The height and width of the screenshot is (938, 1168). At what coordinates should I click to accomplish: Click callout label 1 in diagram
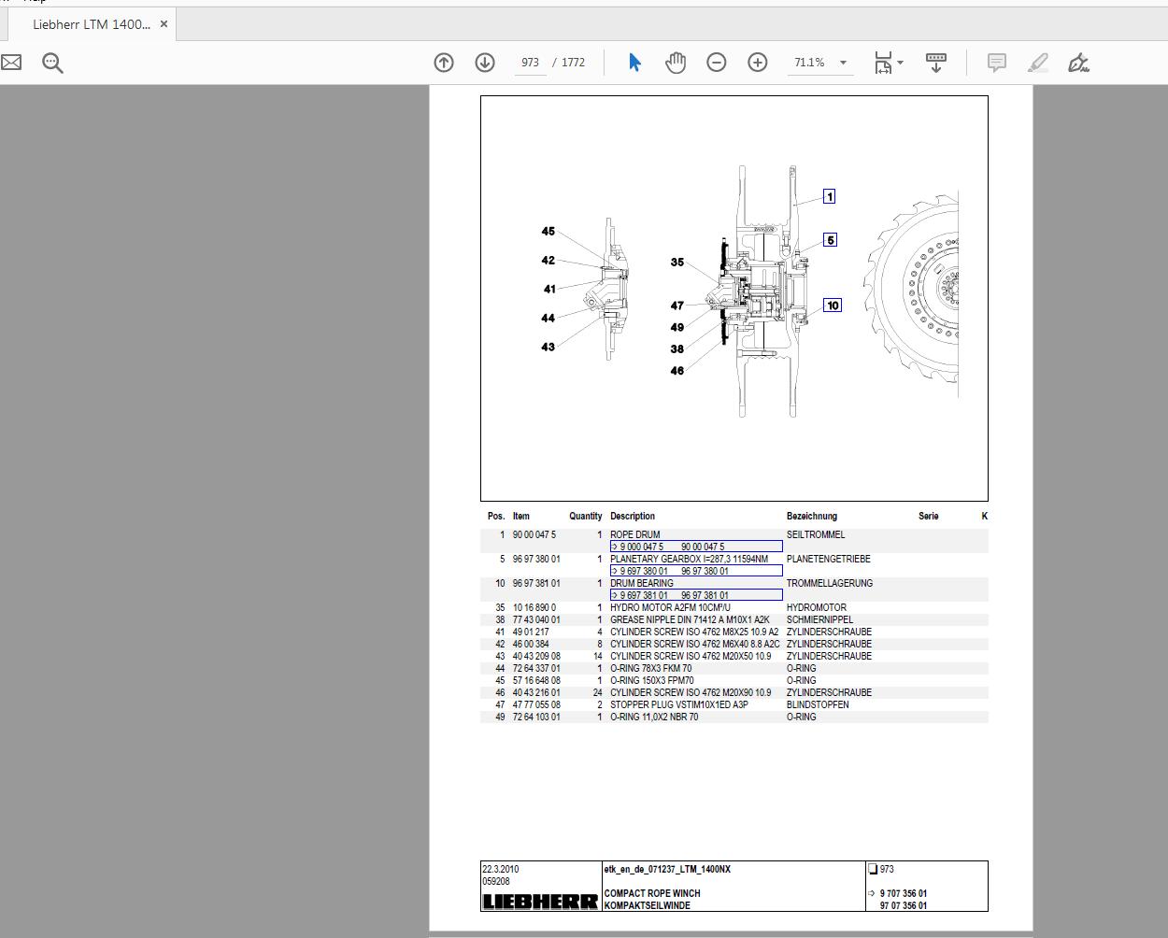point(829,196)
